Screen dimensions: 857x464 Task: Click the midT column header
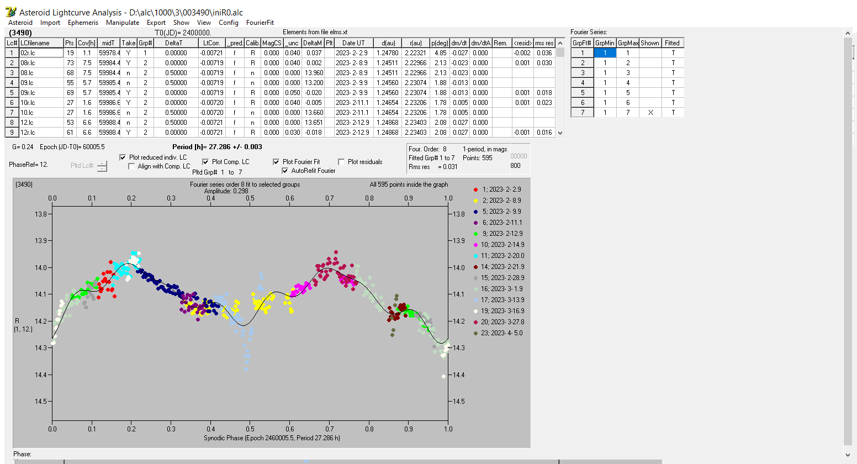click(x=109, y=43)
